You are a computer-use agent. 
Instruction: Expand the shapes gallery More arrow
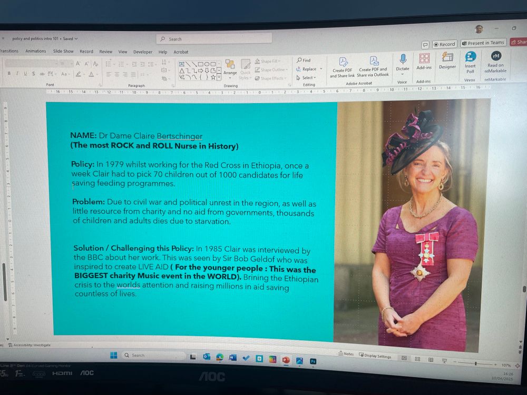coord(219,77)
